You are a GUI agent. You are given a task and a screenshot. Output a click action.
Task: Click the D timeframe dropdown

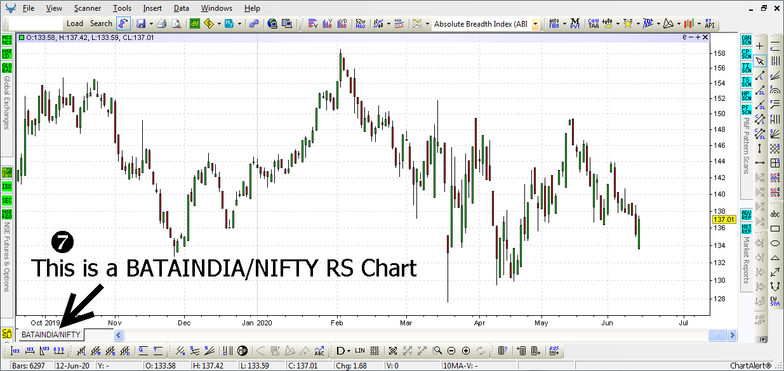pyautogui.click(x=343, y=351)
